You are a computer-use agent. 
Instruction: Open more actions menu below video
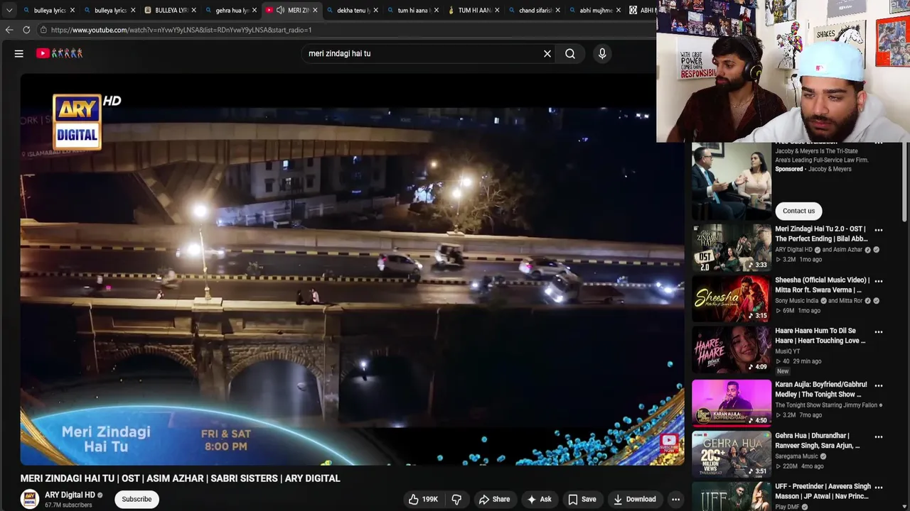point(676,499)
